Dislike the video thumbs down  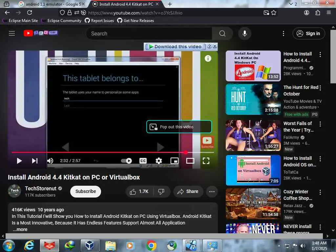click(x=161, y=191)
